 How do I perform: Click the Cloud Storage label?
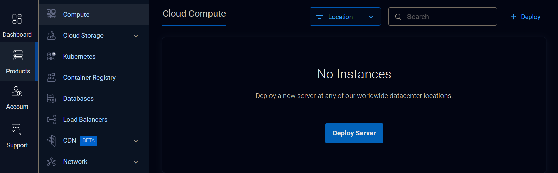pyautogui.click(x=83, y=36)
